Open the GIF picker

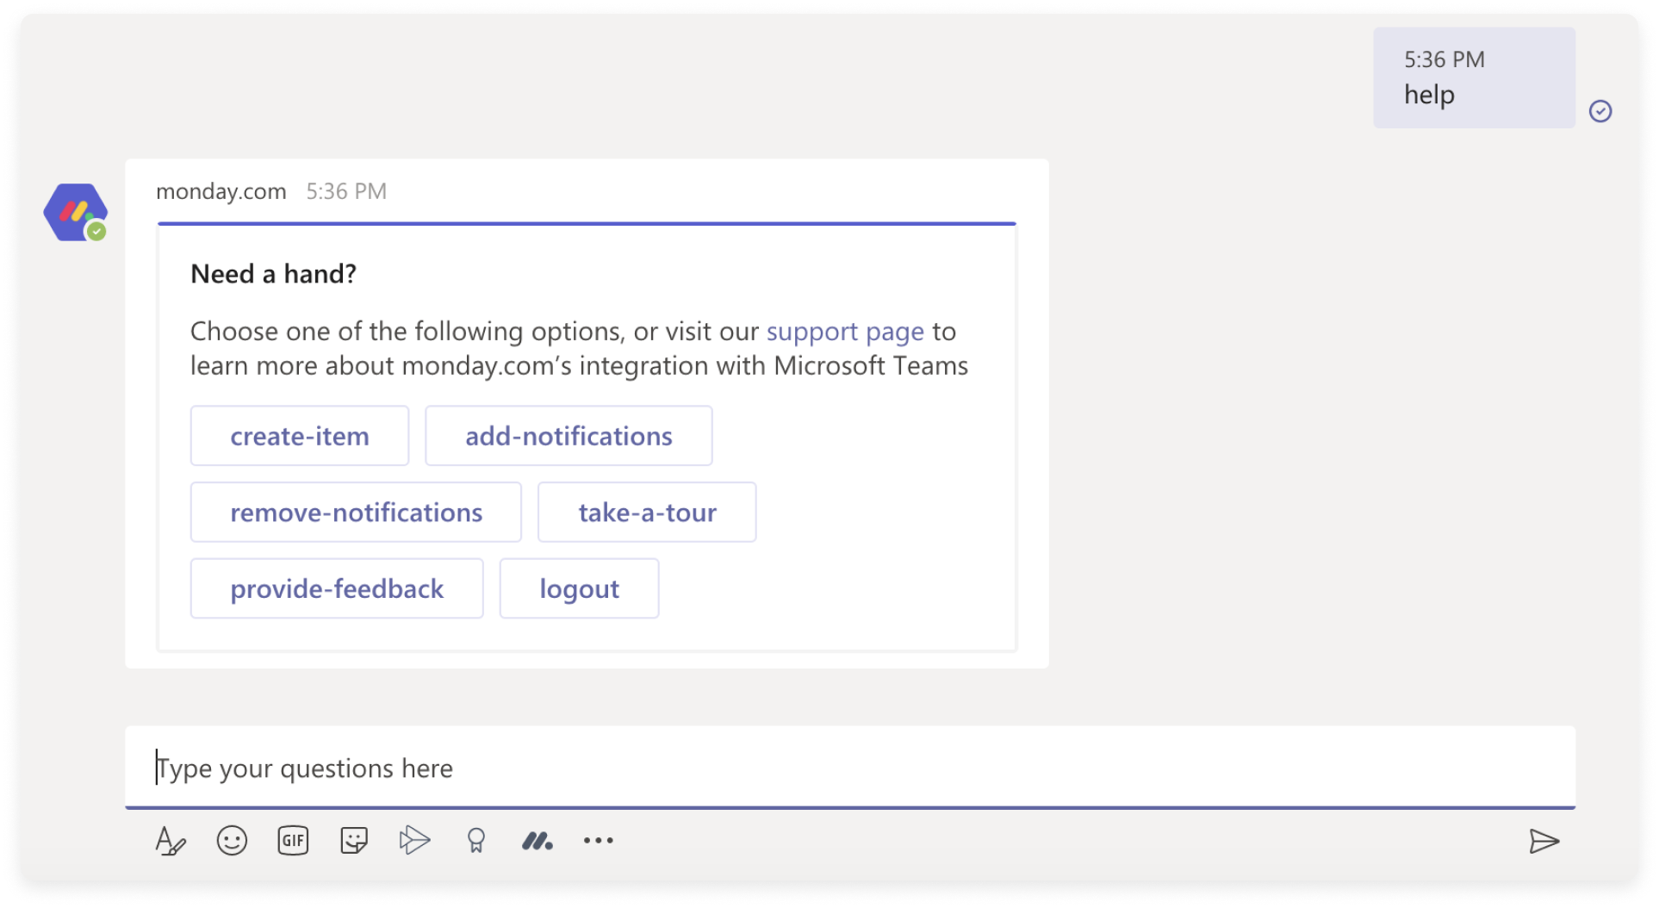point(293,840)
